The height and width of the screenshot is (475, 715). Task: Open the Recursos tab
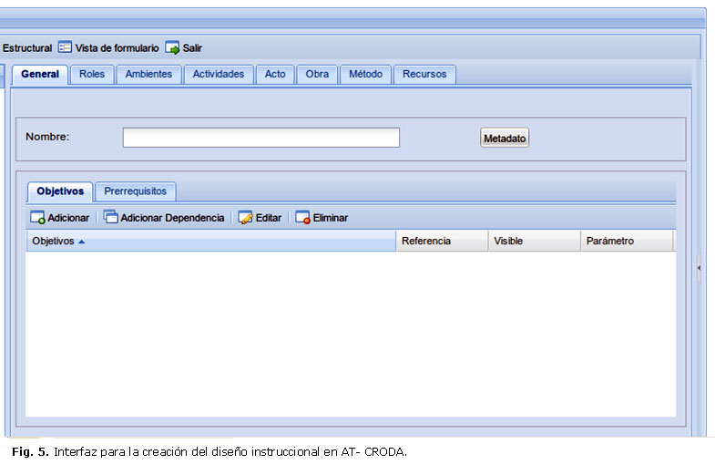click(x=424, y=75)
